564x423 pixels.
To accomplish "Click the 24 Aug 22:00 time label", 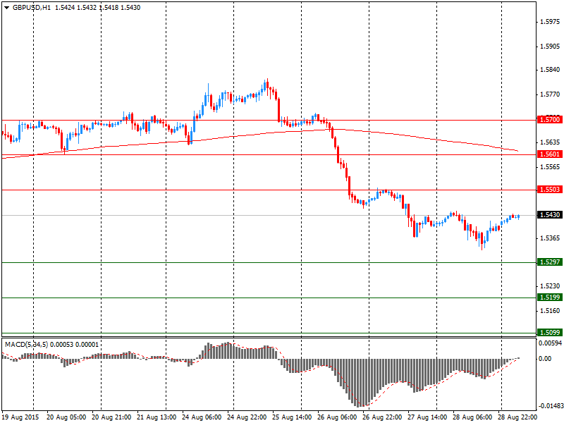I will (247, 417).
